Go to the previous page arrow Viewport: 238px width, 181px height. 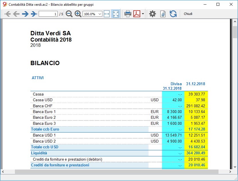pyautogui.click(x=16, y=14)
